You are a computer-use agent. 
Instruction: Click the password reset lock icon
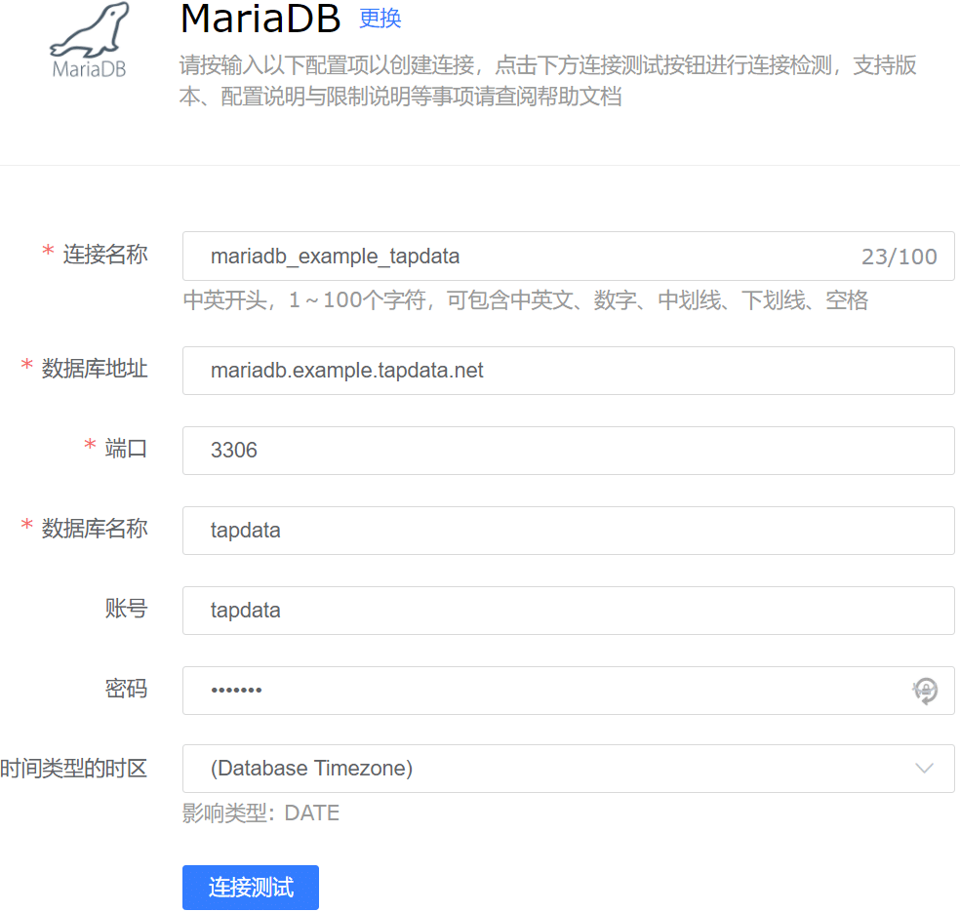point(925,691)
